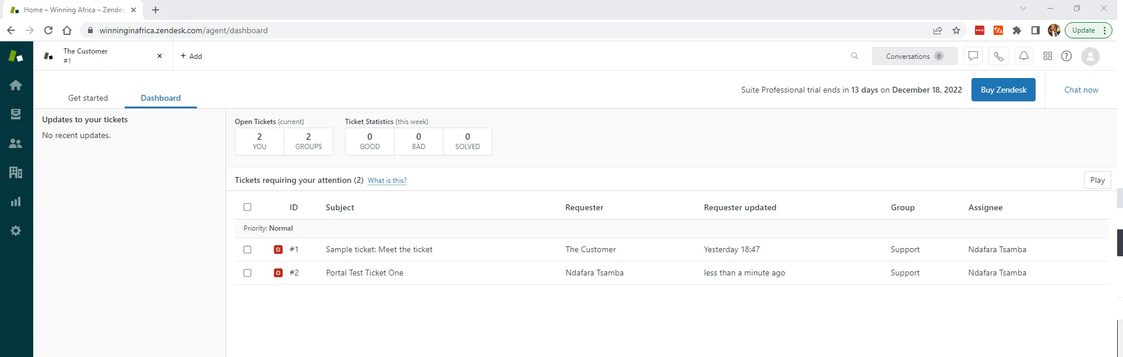Go back in the browser
The width and height of the screenshot is (1123, 357).
[11, 30]
